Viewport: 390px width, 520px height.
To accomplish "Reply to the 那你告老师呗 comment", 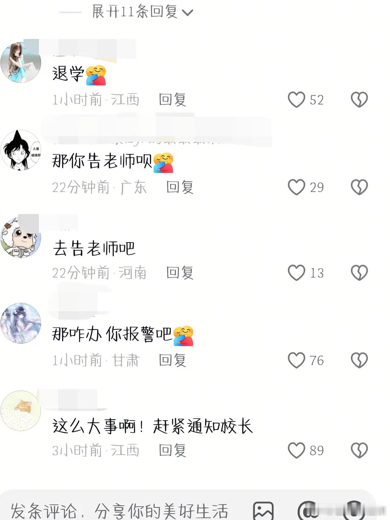I will [x=180, y=187].
